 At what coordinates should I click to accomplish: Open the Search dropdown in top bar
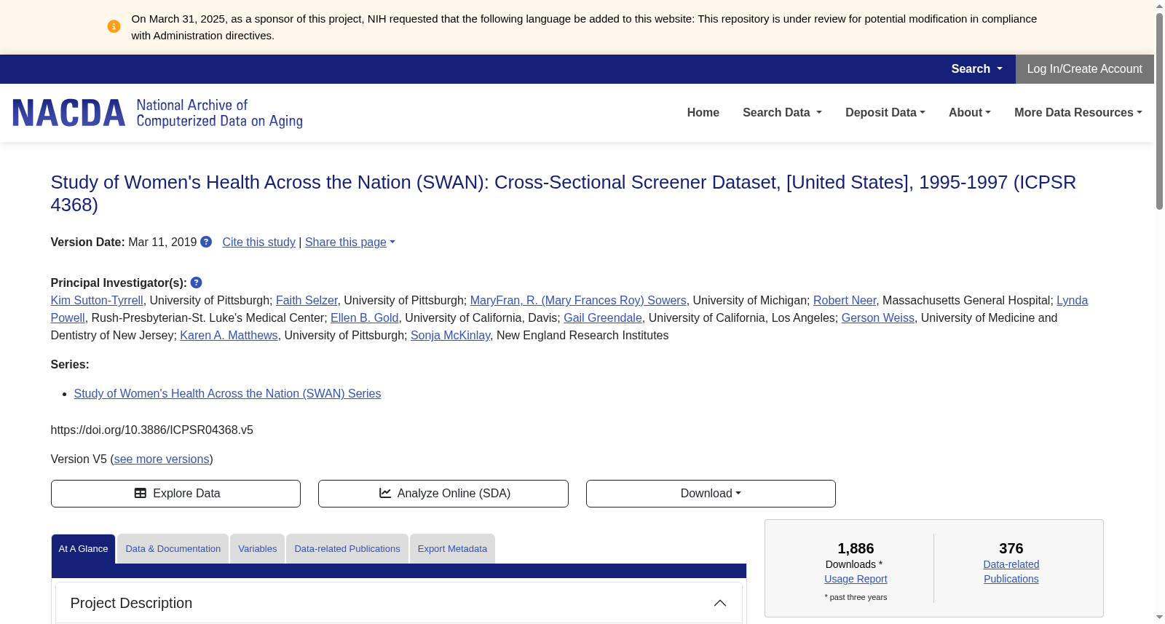pyautogui.click(x=976, y=69)
